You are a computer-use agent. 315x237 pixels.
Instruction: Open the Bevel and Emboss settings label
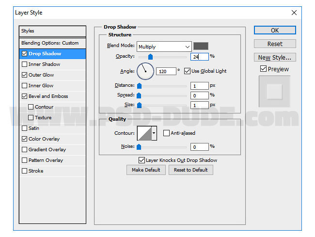[48, 96]
